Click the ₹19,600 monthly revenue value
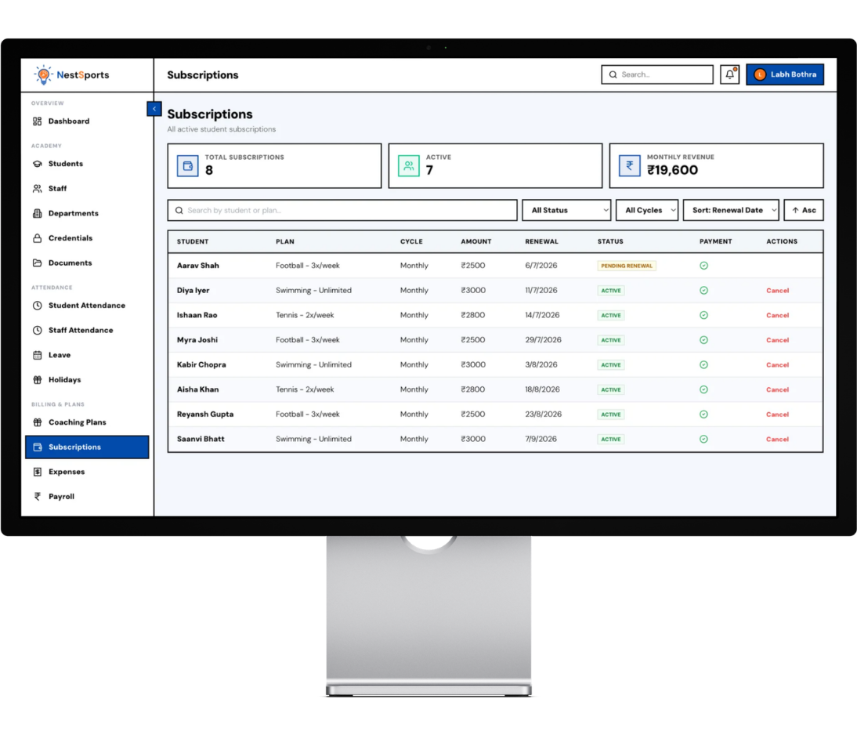Screen dimensions: 857x735 pyautogui.click(x=672, y=170)
